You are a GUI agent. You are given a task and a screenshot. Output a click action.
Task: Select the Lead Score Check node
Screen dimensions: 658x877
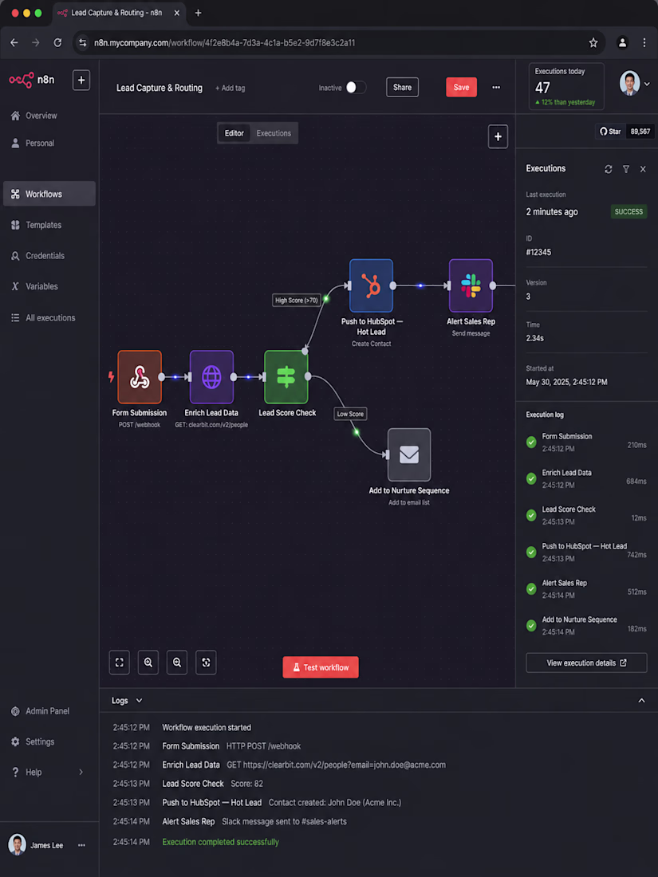point(286,377)
